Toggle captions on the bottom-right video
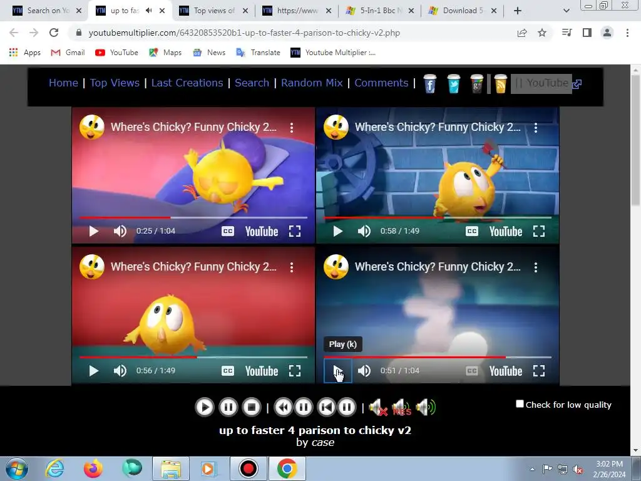This screenshot has height=481, width=641. coord(472,371)
